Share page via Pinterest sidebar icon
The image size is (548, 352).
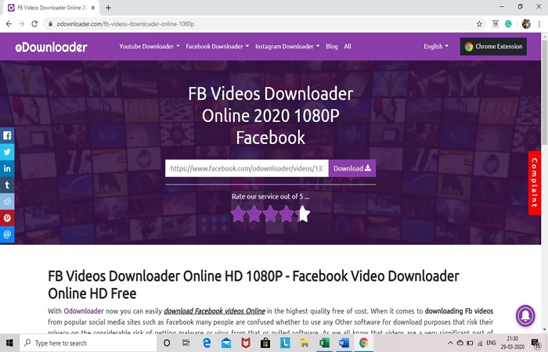coord(7,217)
